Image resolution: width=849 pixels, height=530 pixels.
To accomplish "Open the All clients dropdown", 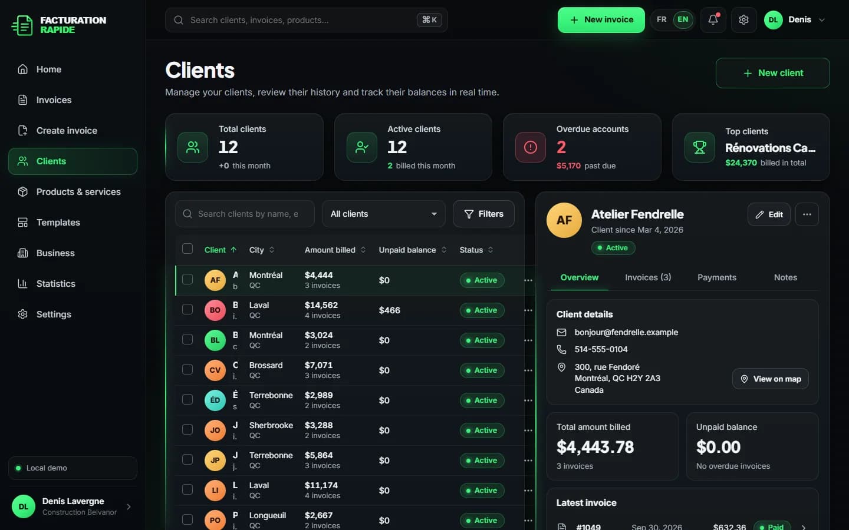I will [384, 214].
